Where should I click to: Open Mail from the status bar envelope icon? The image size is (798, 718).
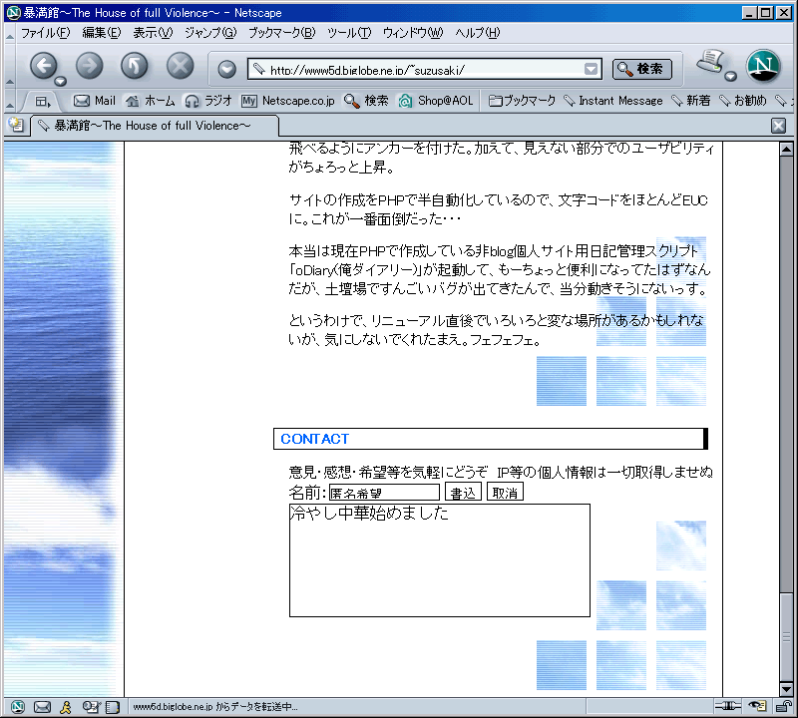click(42, 706)
